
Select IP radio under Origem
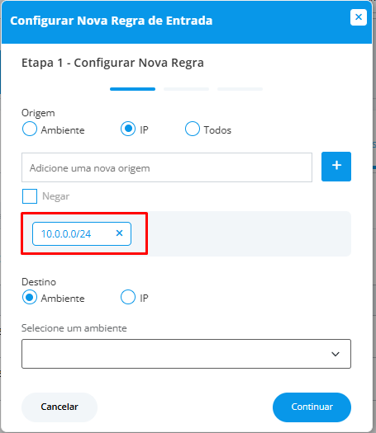pyautogui.click(x=128, y=129)
